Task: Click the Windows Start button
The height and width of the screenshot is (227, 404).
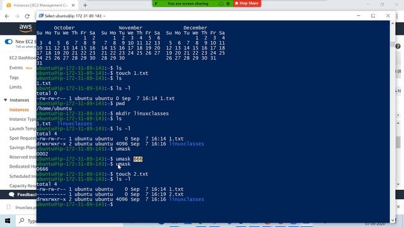Action: pos(8,221)
